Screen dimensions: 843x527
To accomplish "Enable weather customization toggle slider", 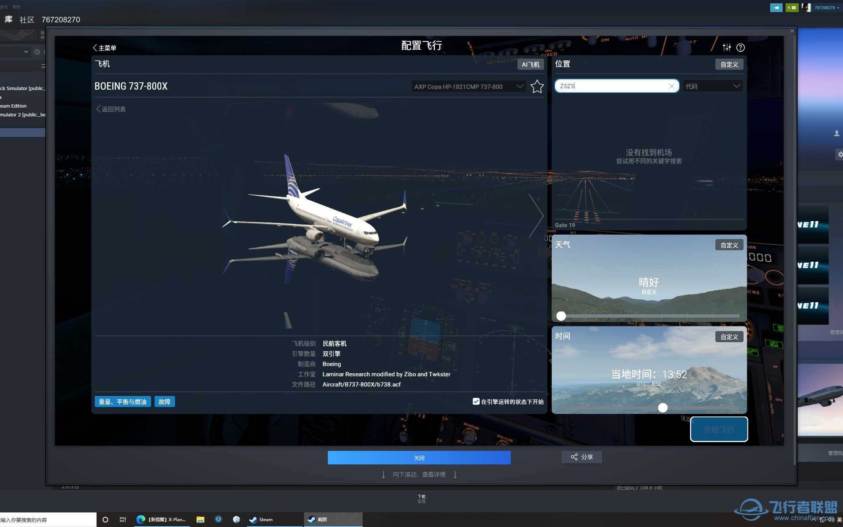I will tap(560, 315).
